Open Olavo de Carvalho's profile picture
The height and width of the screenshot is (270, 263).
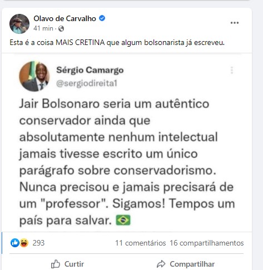point(19,24)
